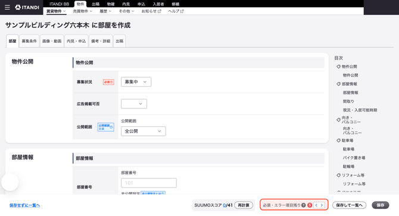Viewport: 399px width, 216px height.
Task: Open the 内見 top navigation tab
Action: [126, 4]
